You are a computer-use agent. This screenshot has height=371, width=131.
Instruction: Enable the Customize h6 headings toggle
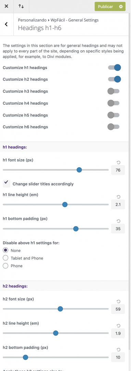(114, 127)
